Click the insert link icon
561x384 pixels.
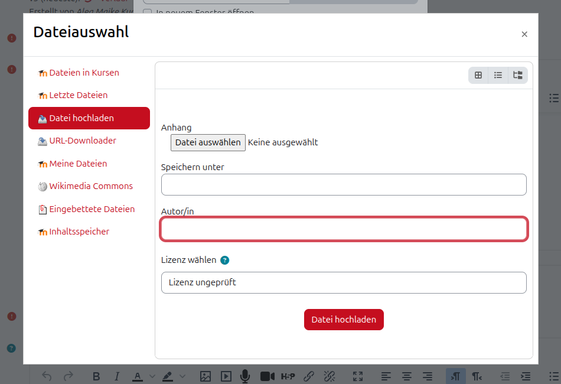pyautogui.click(x=309, y=376)
